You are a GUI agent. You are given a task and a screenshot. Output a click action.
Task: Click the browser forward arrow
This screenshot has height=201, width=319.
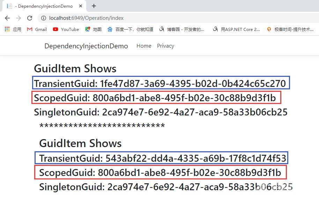point(18,18)
